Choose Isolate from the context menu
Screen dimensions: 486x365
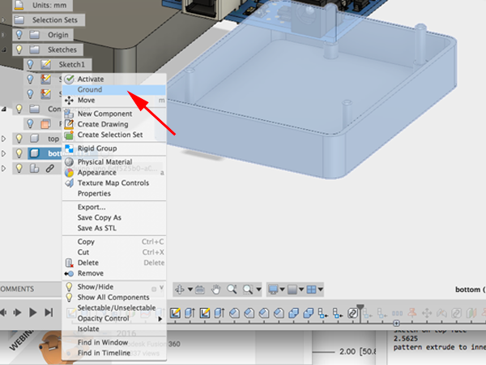[x=114, y=329]
